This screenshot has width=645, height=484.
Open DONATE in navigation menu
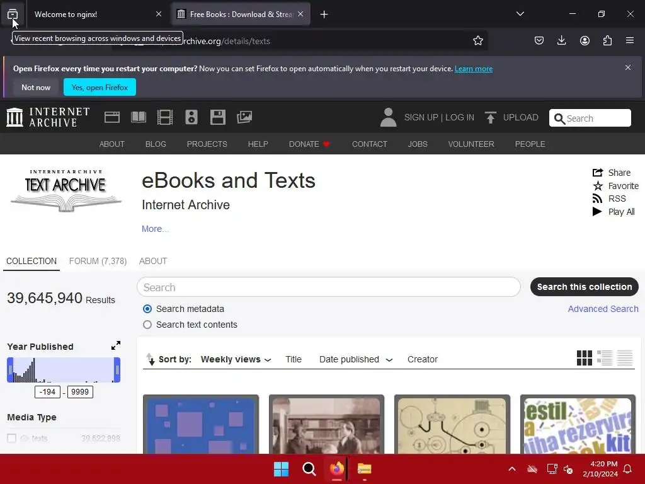[x=309, y=144]
